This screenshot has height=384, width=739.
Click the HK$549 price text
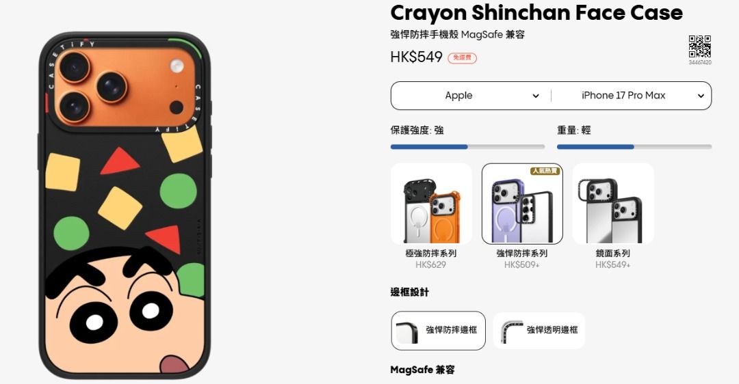point(416,57)
